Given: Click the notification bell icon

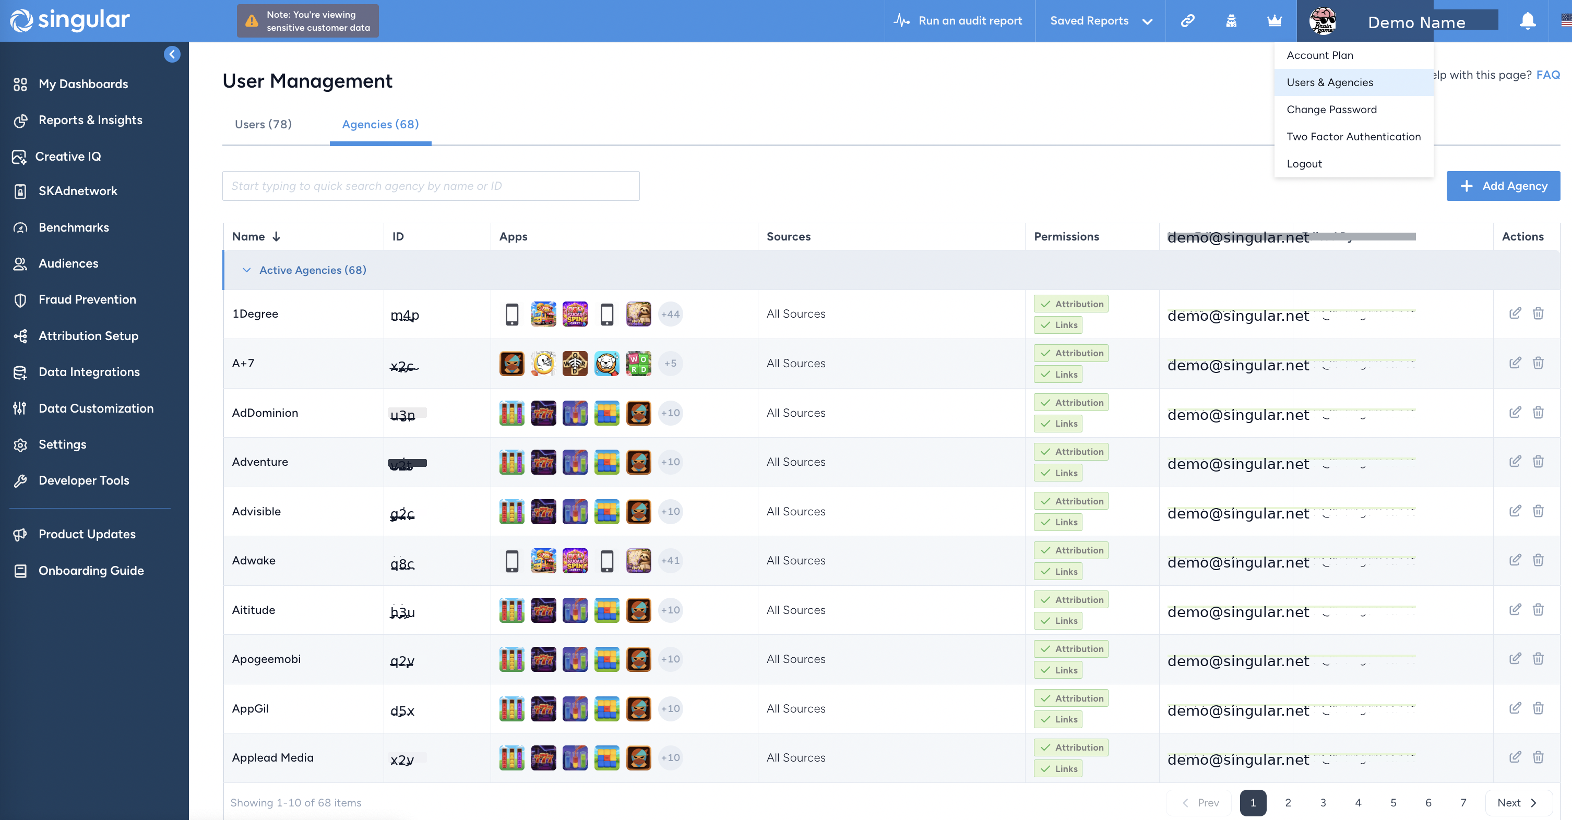Looking at the screenshot, I should [1527, 21].
